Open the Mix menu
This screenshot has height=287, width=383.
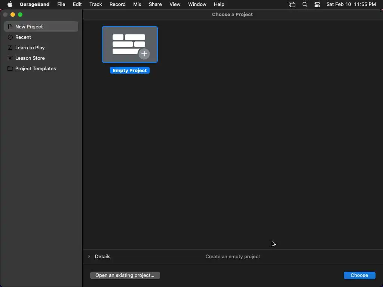click(137, 4)
